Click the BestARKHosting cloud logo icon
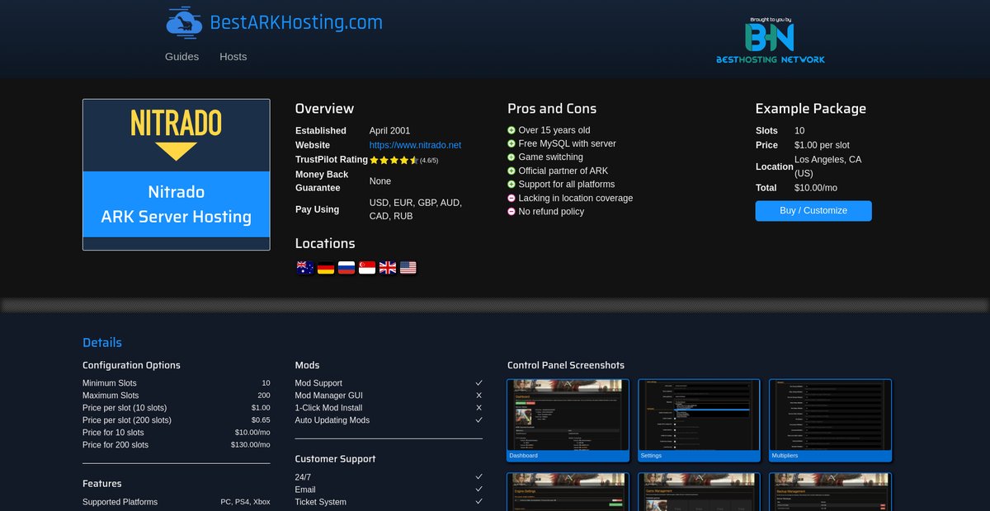 pyautogui.click(x=184, y=23)
